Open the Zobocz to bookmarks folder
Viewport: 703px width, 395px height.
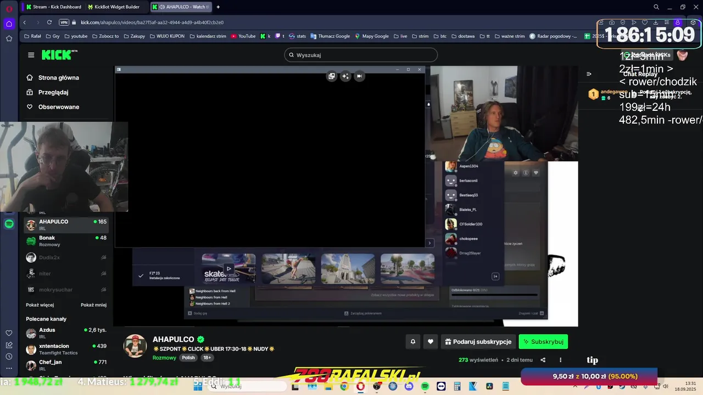tap(105, 36)
